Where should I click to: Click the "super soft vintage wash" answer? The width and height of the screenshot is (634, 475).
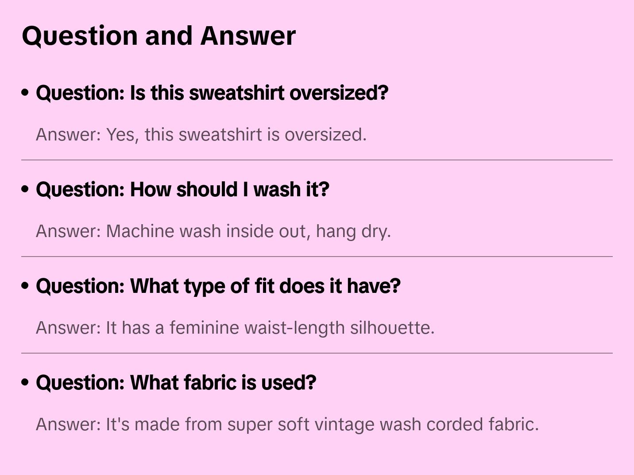pos(287,424)
